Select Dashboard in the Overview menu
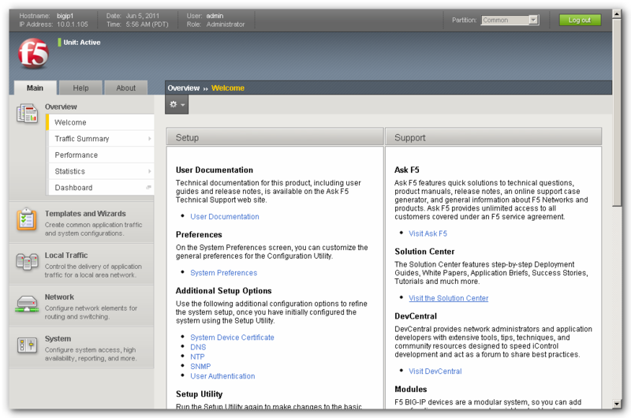Screen dimensions: 631x418 click(101, 188)
